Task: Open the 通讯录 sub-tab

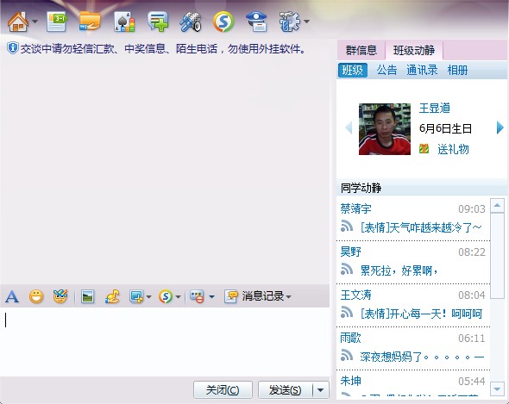Action: (422, 70)
